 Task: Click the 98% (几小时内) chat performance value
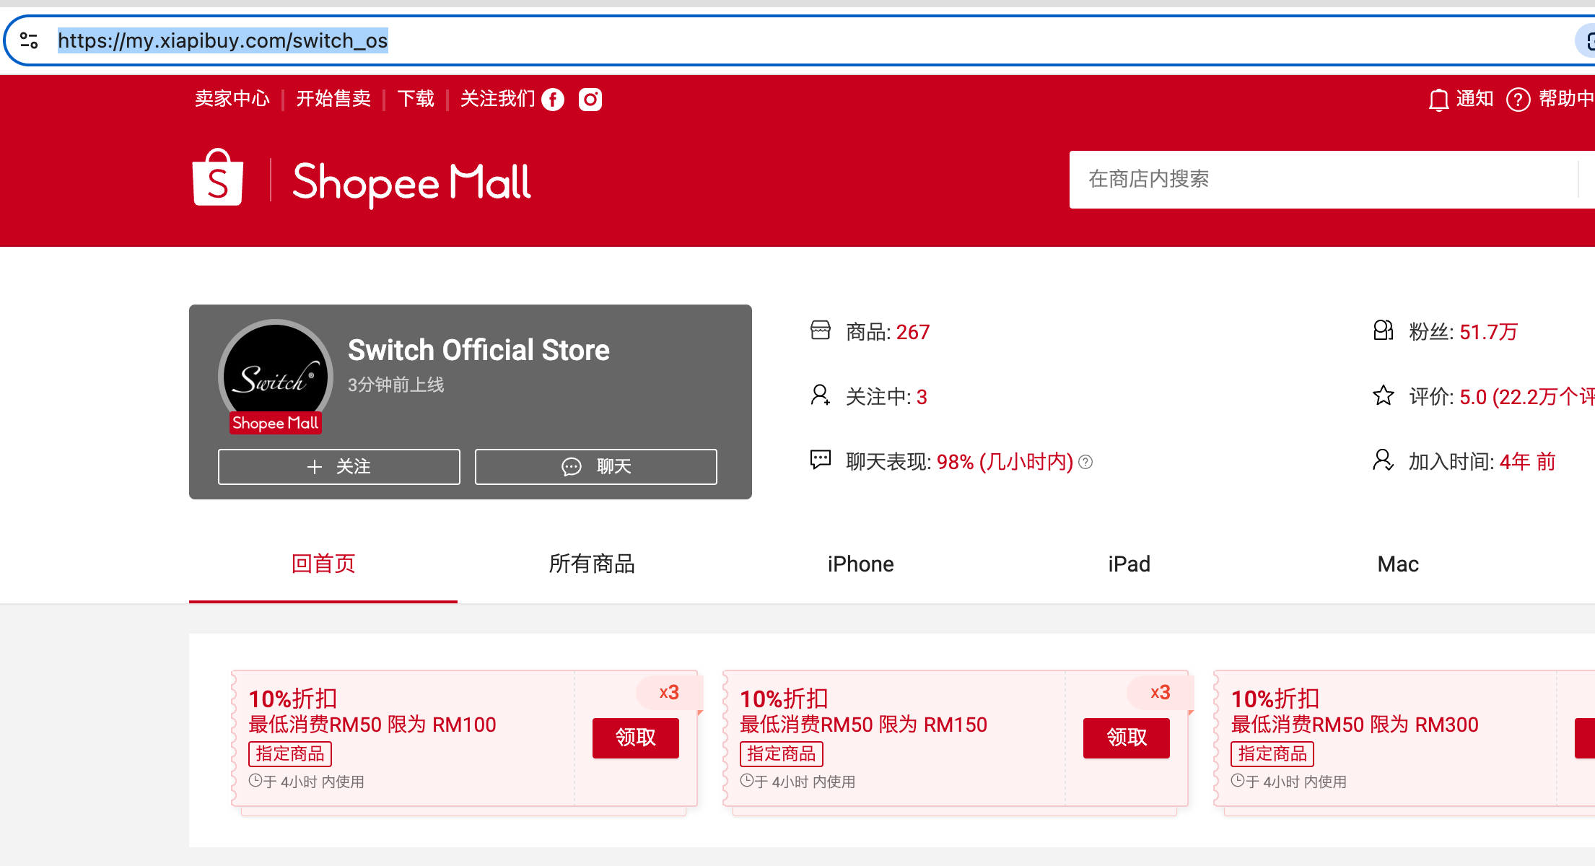pyautogui.click(x=1005, y=462)
